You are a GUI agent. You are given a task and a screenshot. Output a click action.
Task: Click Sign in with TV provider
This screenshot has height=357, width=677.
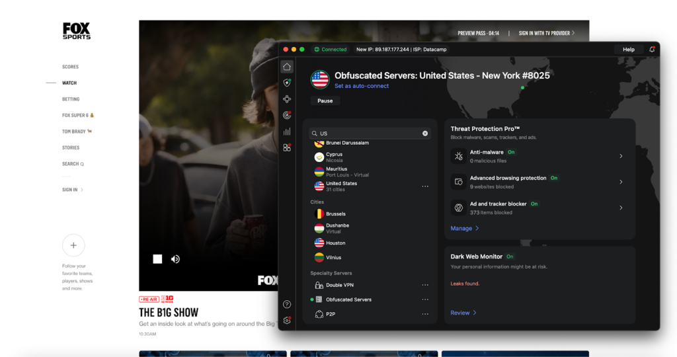click(x=547, y=33)
